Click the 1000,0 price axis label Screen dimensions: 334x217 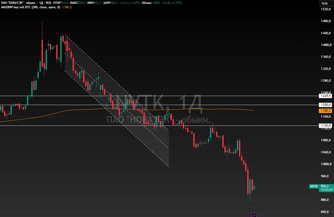pos(326,164)
